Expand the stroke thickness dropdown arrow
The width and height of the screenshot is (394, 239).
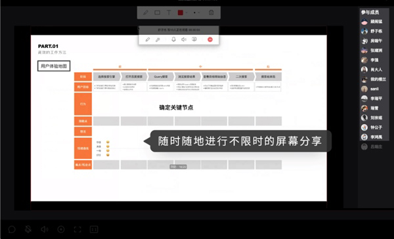tap(199, 12)
